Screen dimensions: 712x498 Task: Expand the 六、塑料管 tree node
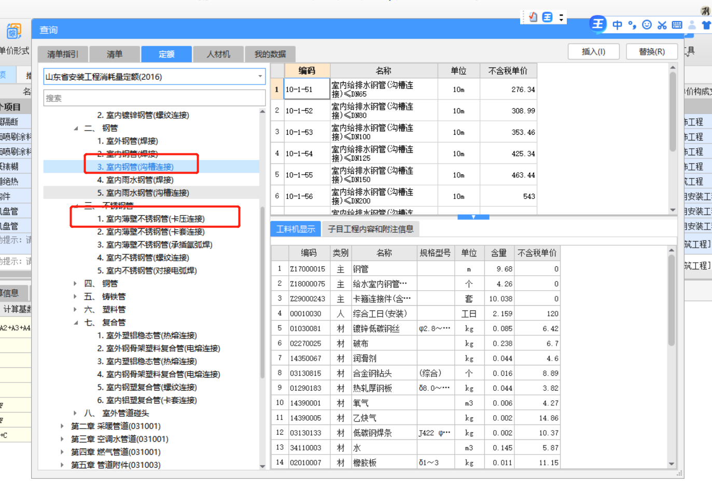[76, 309]
